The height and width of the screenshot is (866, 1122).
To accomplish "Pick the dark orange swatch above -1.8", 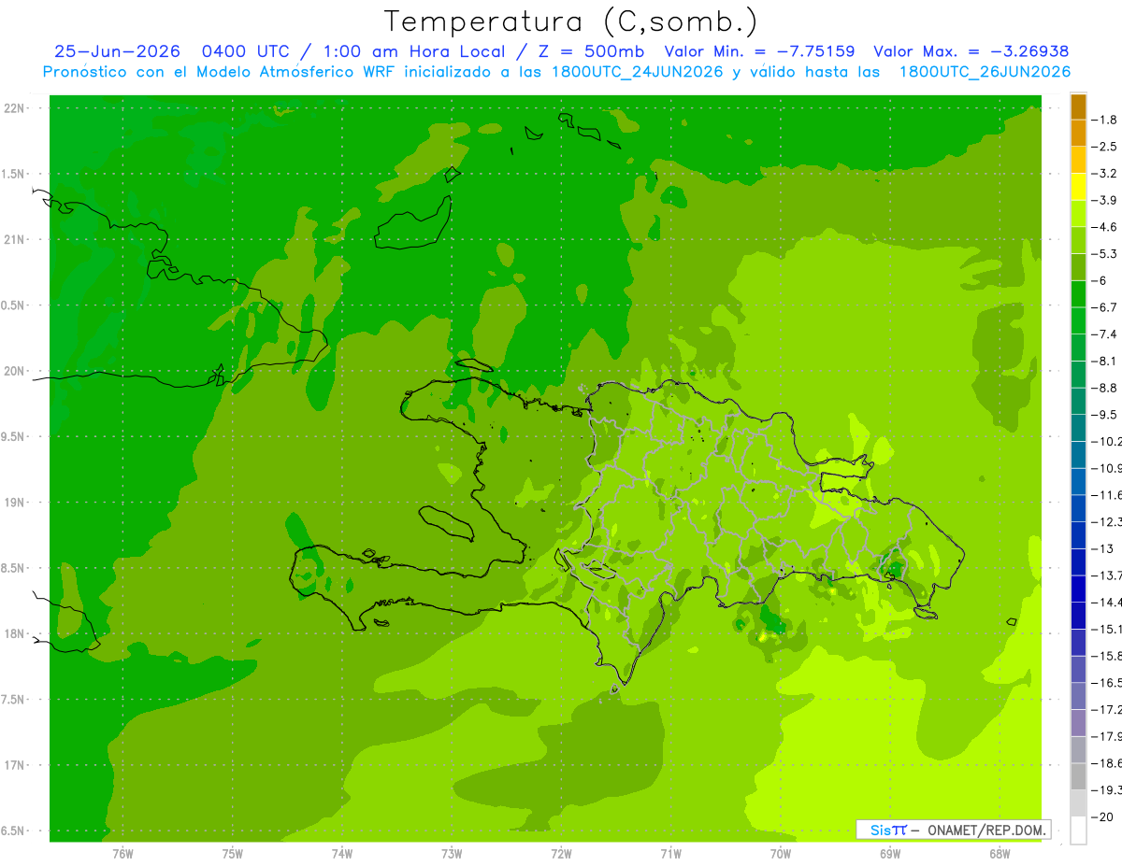I will (1078, 106).
